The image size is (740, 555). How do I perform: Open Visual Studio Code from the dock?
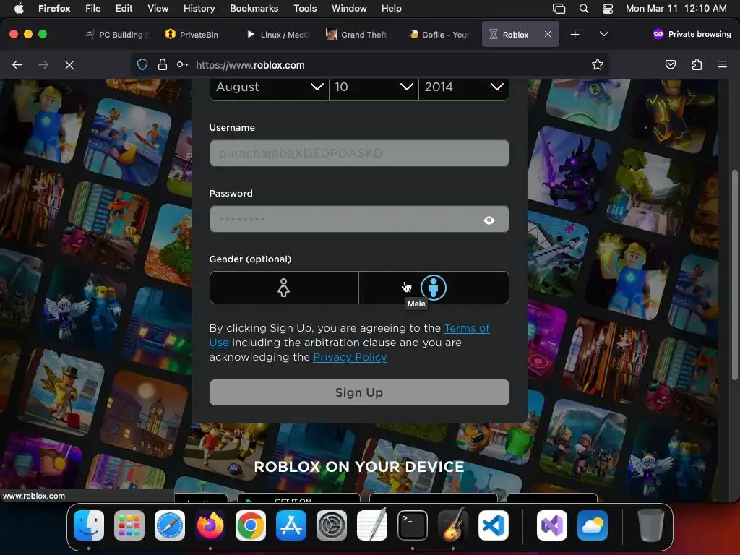[493, 525]
